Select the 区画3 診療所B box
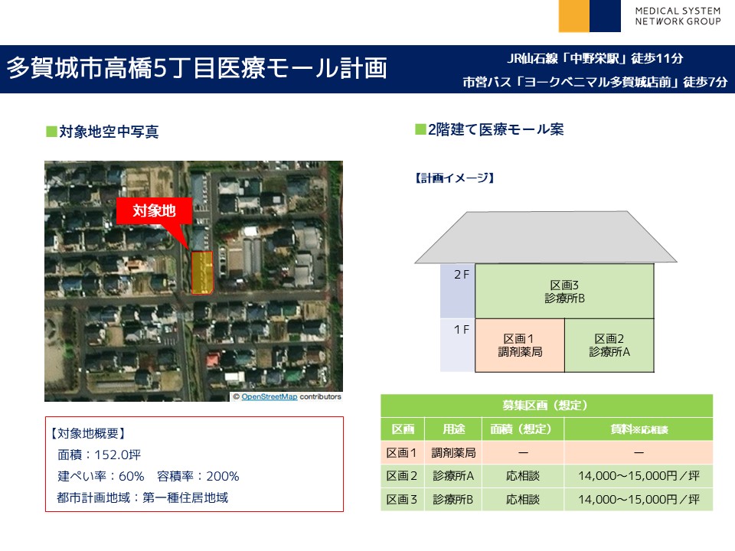 [x=564, y=292]
